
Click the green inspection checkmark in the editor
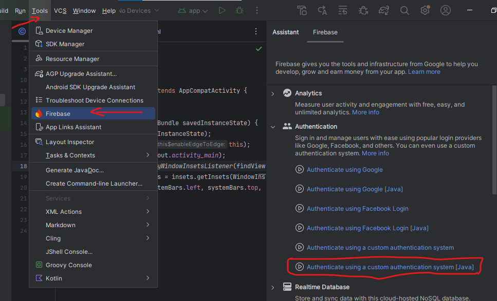[259, 49]
